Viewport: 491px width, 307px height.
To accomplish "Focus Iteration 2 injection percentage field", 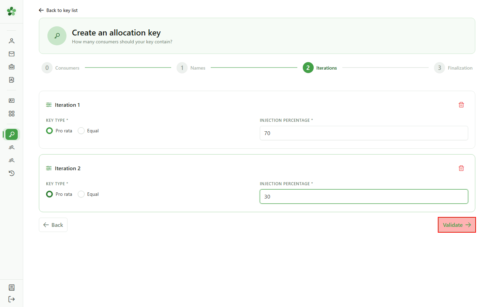I will (x=364, y=196).
